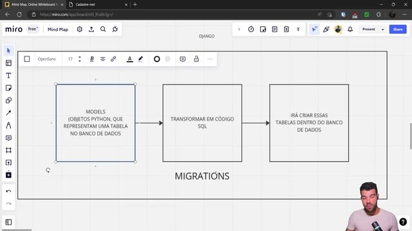Change shape fill color
Viewport: 412px width, 231px height.
(x=167, y=59)
